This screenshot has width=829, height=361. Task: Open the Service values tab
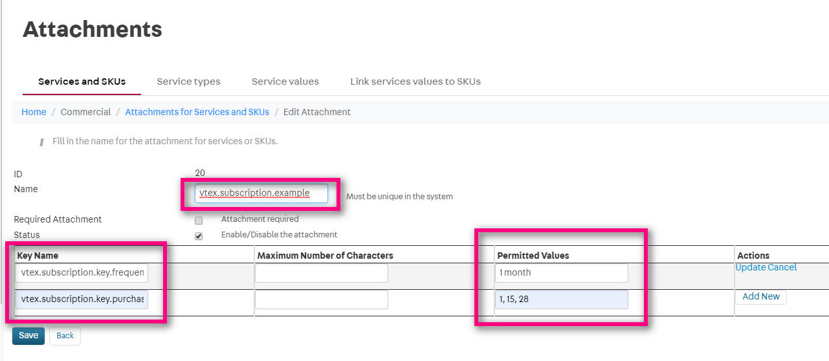[x=285, y=82]
